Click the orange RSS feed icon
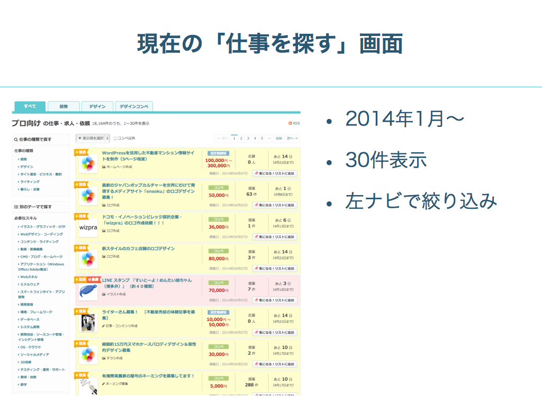The image size is (542, 406). click(x=290, y=123)
